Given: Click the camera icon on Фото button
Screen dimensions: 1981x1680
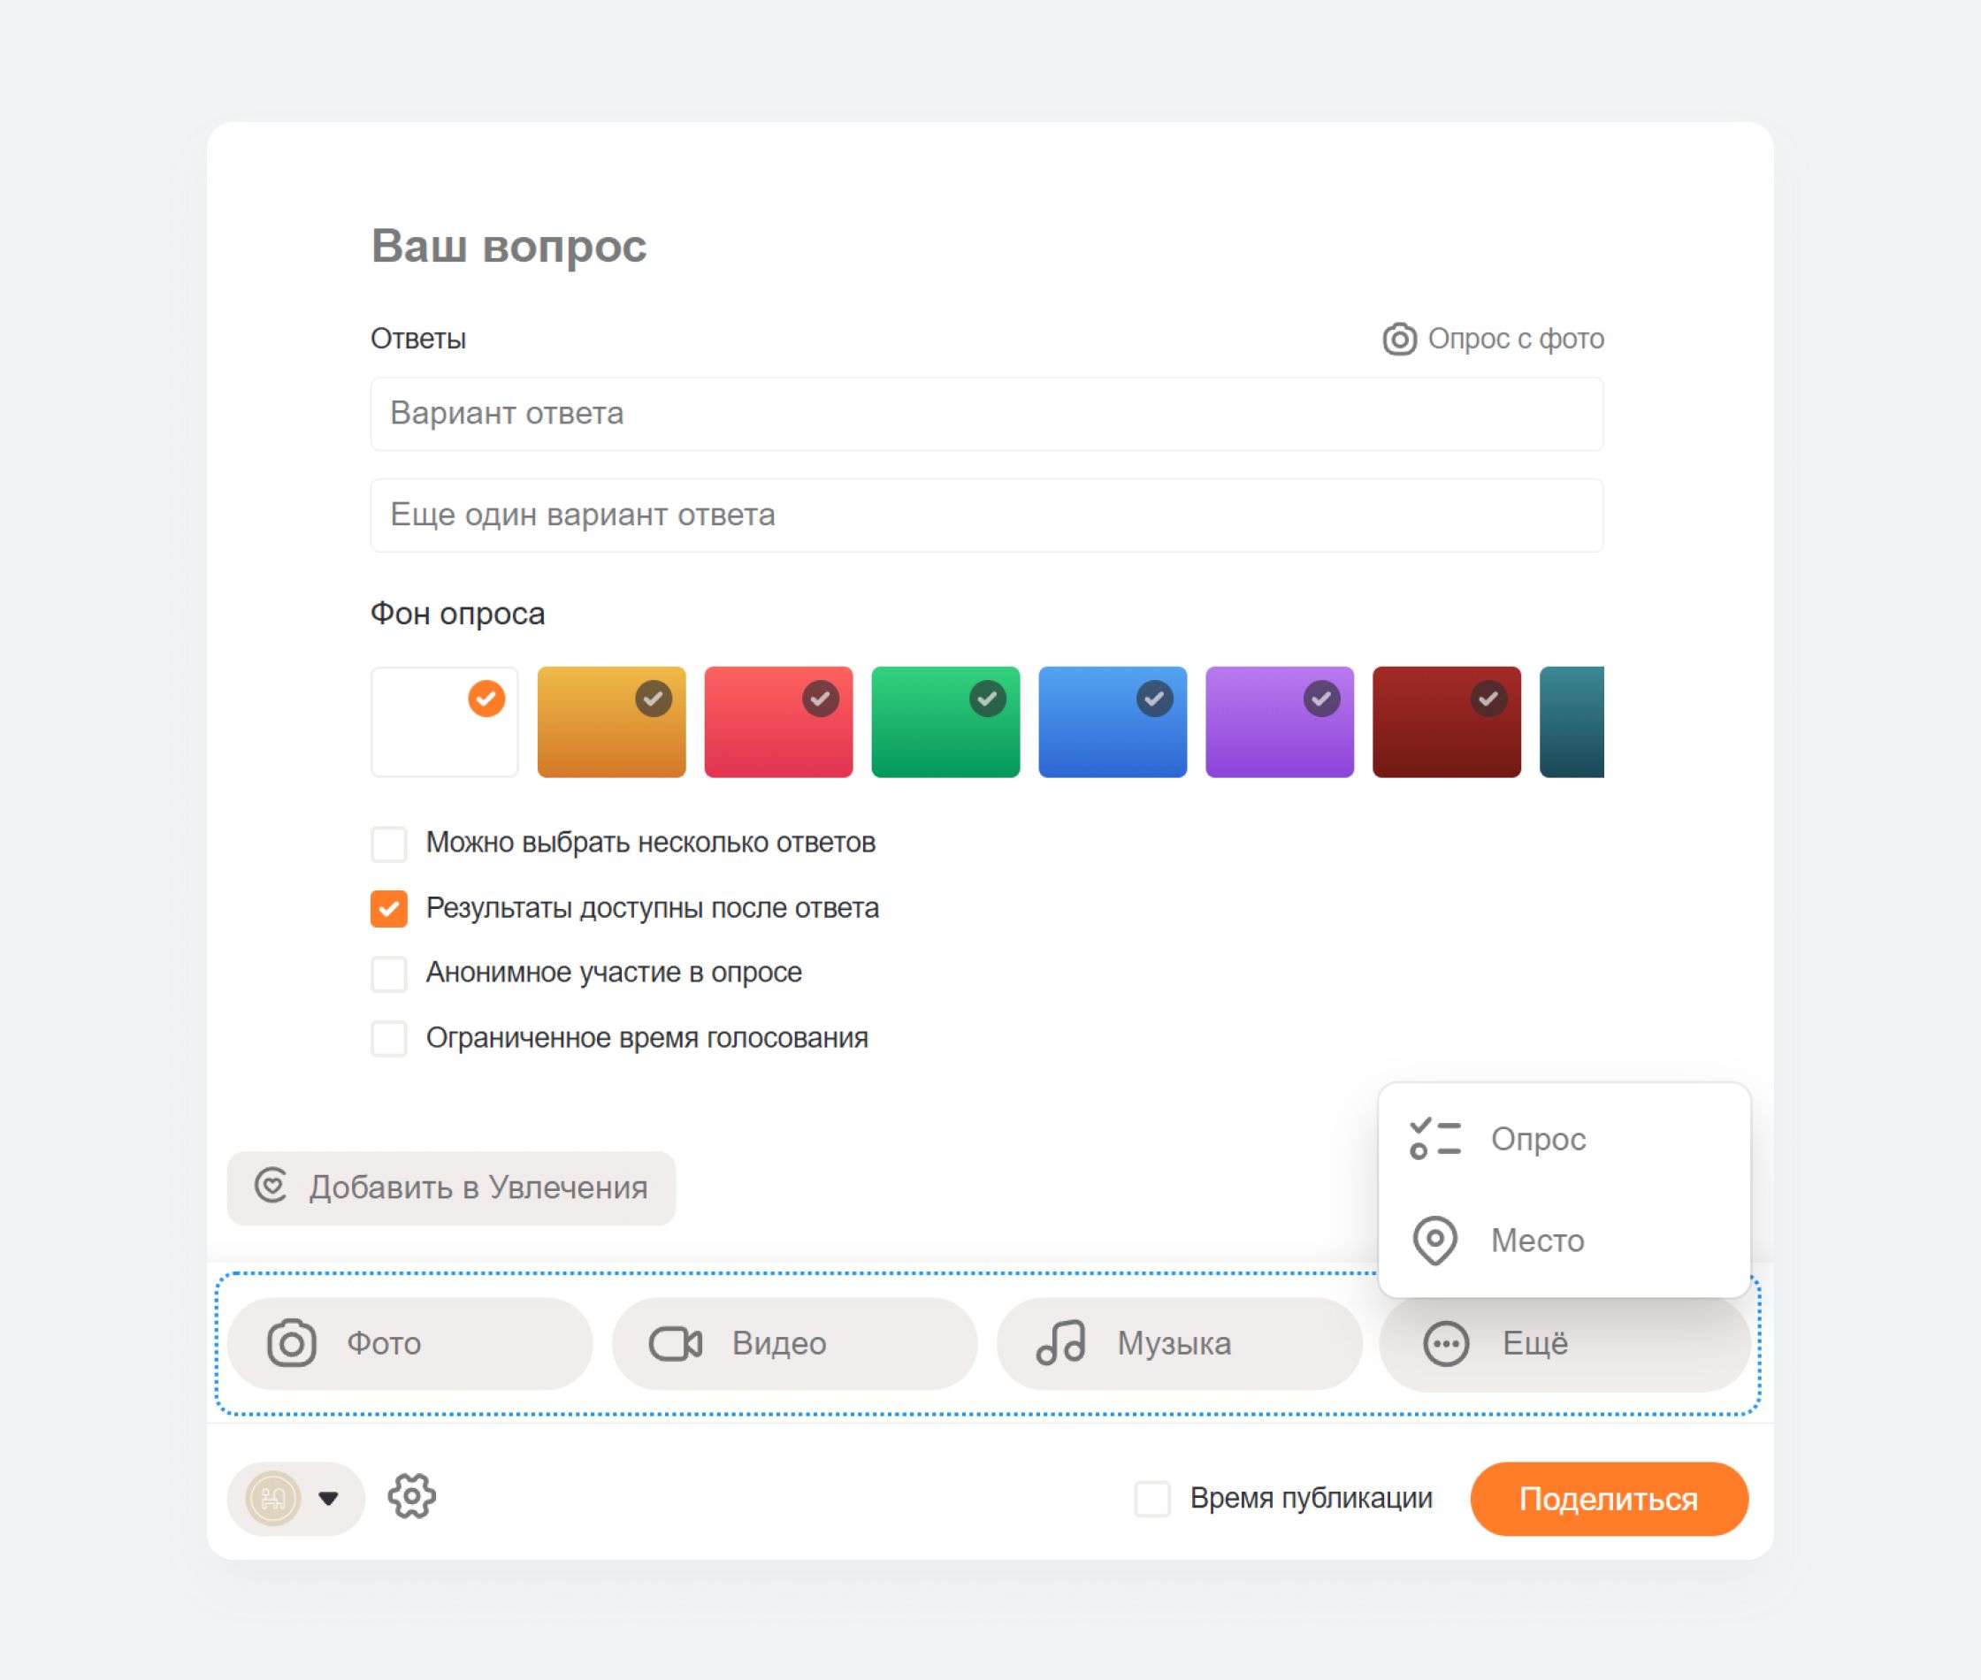Looking at the screenshot, I should pyautogui.click(x=292, y=1343).
